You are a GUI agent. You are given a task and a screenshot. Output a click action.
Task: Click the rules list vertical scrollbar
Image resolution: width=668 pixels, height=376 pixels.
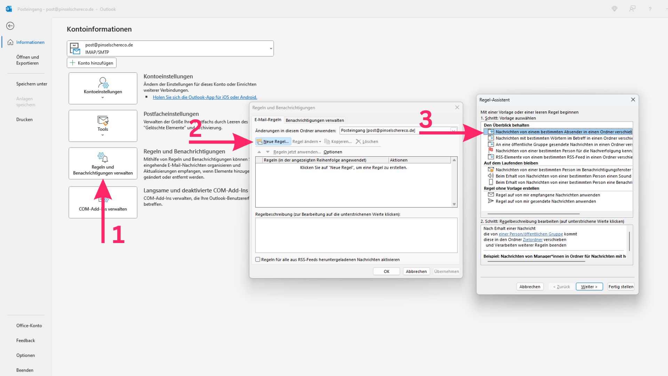click(454, 182)
